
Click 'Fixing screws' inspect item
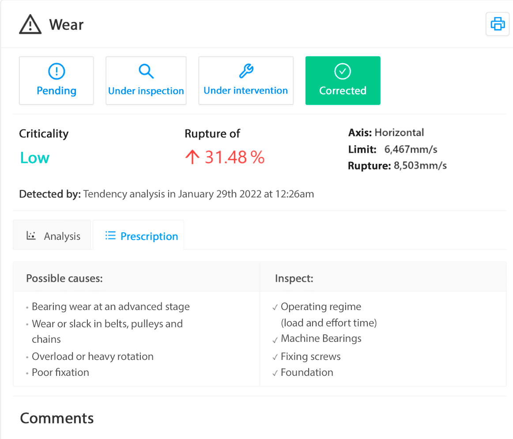pyautogui.click(x=310, y=356)
